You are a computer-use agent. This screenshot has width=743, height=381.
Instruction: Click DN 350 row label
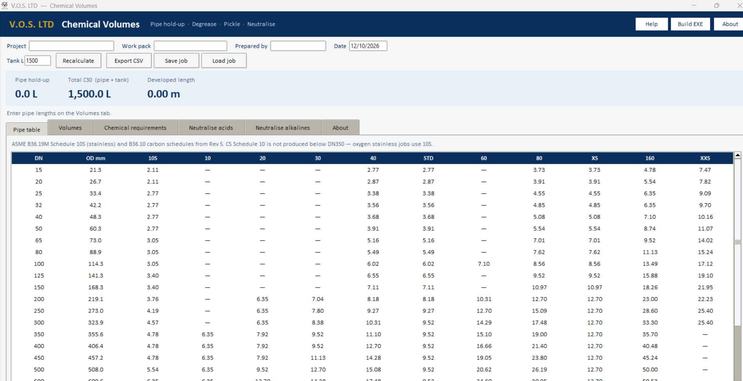[x=39, y=334]
